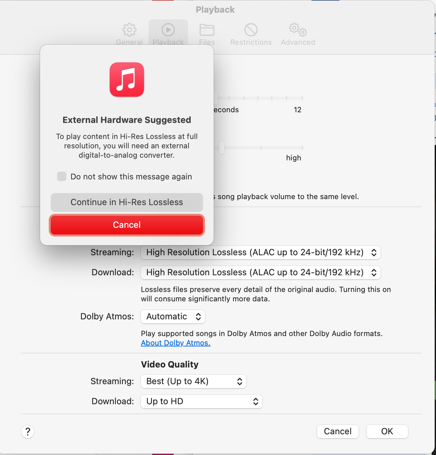This screenshot has height=455, width=436.
Task: Open the Audio Quality Streaming dropdown
Action: 261,252
